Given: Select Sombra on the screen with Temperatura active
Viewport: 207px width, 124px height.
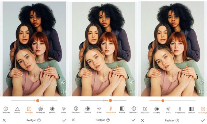Looking at the screenshot, I should tap(88, 110).
